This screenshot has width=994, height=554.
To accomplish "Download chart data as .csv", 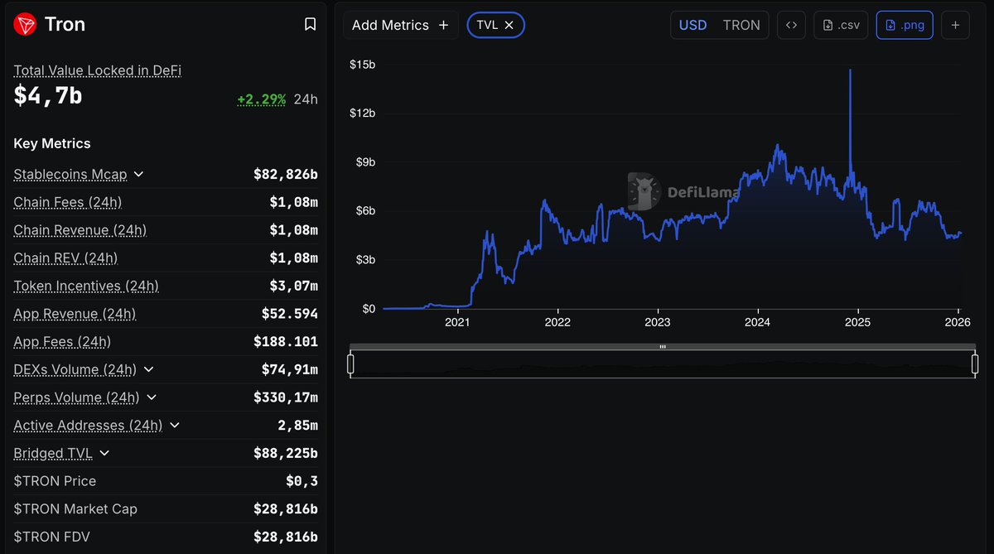I will coord(840,25).
